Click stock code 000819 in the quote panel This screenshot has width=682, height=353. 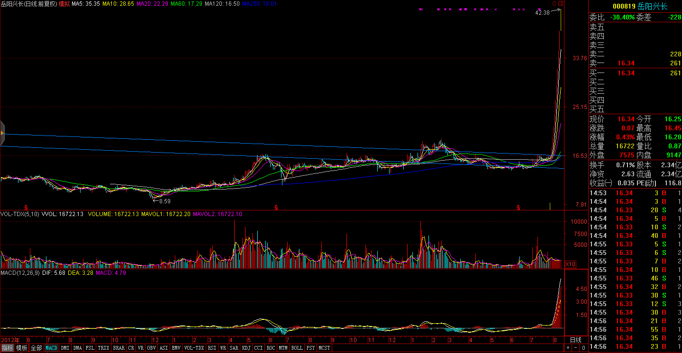[625, 7]
